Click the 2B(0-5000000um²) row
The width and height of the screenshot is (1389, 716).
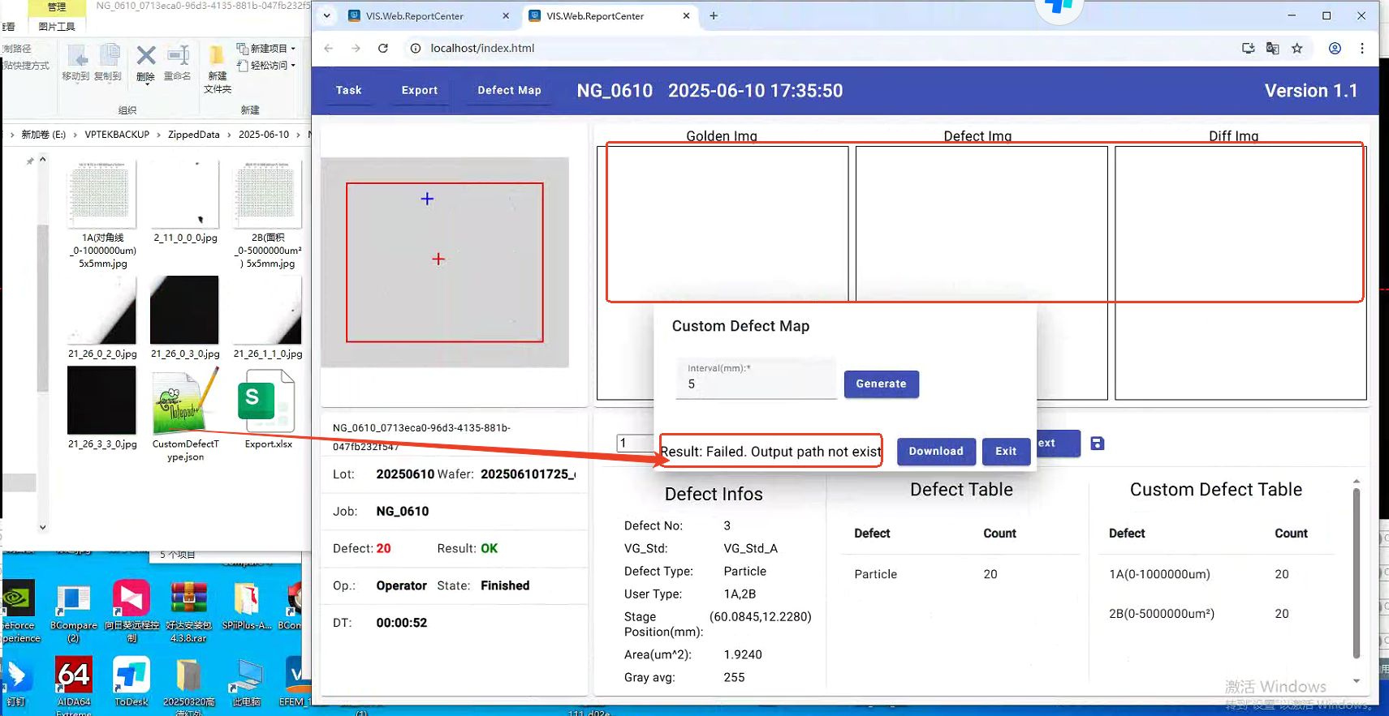[x=1216, y=614]
